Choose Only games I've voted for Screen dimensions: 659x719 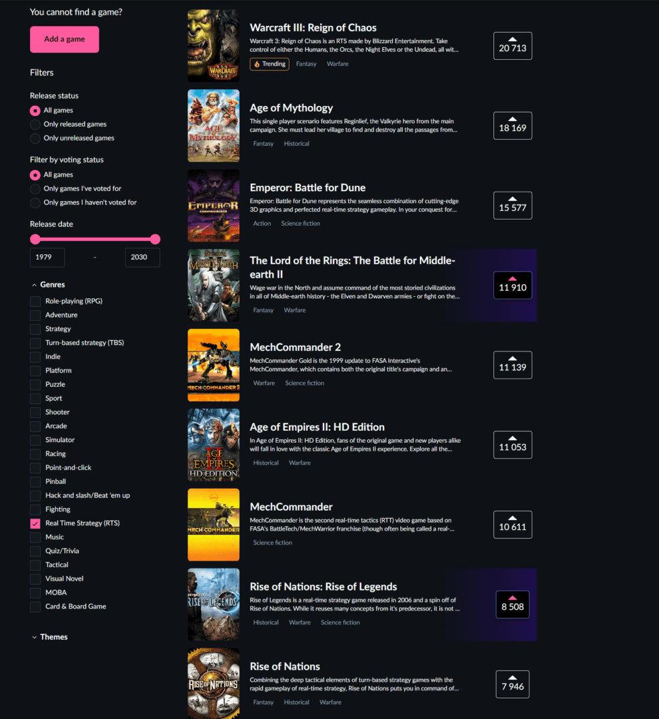pyautogui.click(x=35, y=188)
